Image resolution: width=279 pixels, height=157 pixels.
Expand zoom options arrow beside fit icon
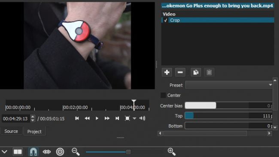134,118
